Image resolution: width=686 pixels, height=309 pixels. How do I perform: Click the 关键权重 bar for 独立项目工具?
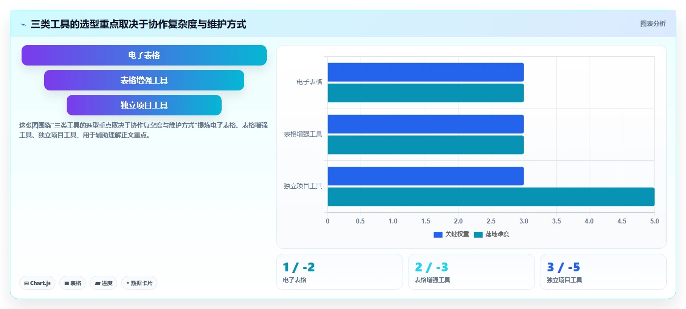(426, 176)
